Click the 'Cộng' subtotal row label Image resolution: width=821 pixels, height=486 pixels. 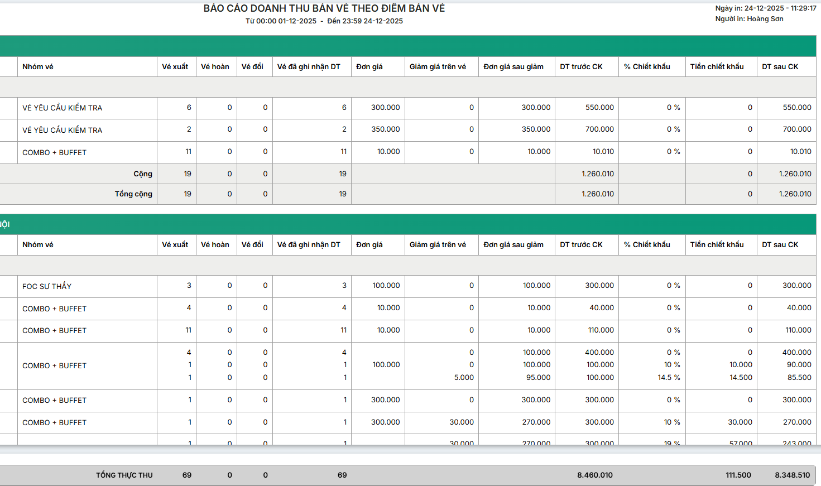[143, 174]
